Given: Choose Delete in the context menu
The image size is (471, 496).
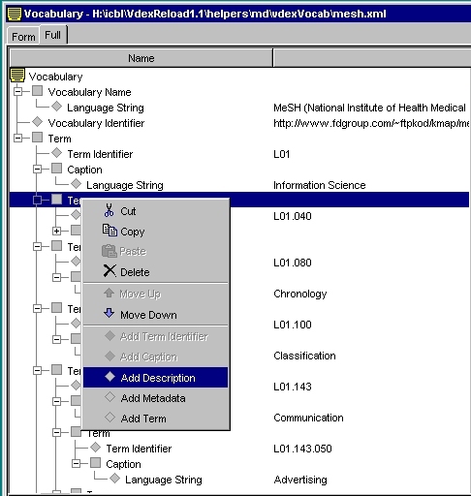Looking at the screenshot, I should tap(155, 272).
